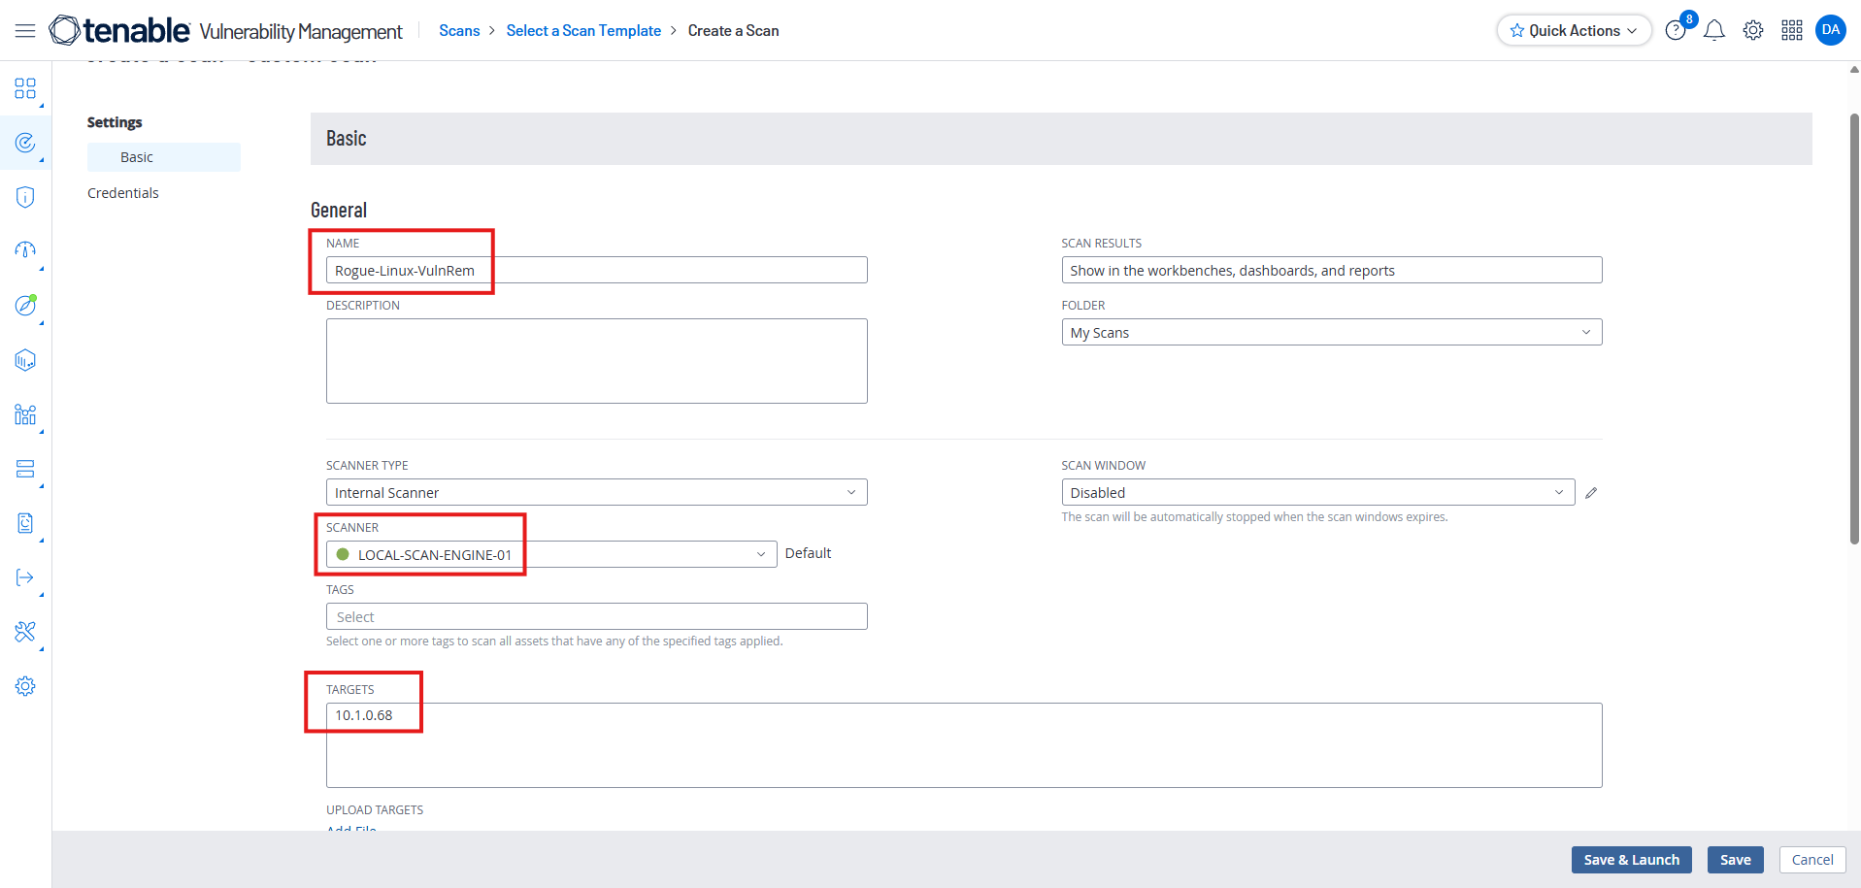The width and height of the screenshot is (1861, 888).
Task: Click the Save button
Action: click(1736, 860)
